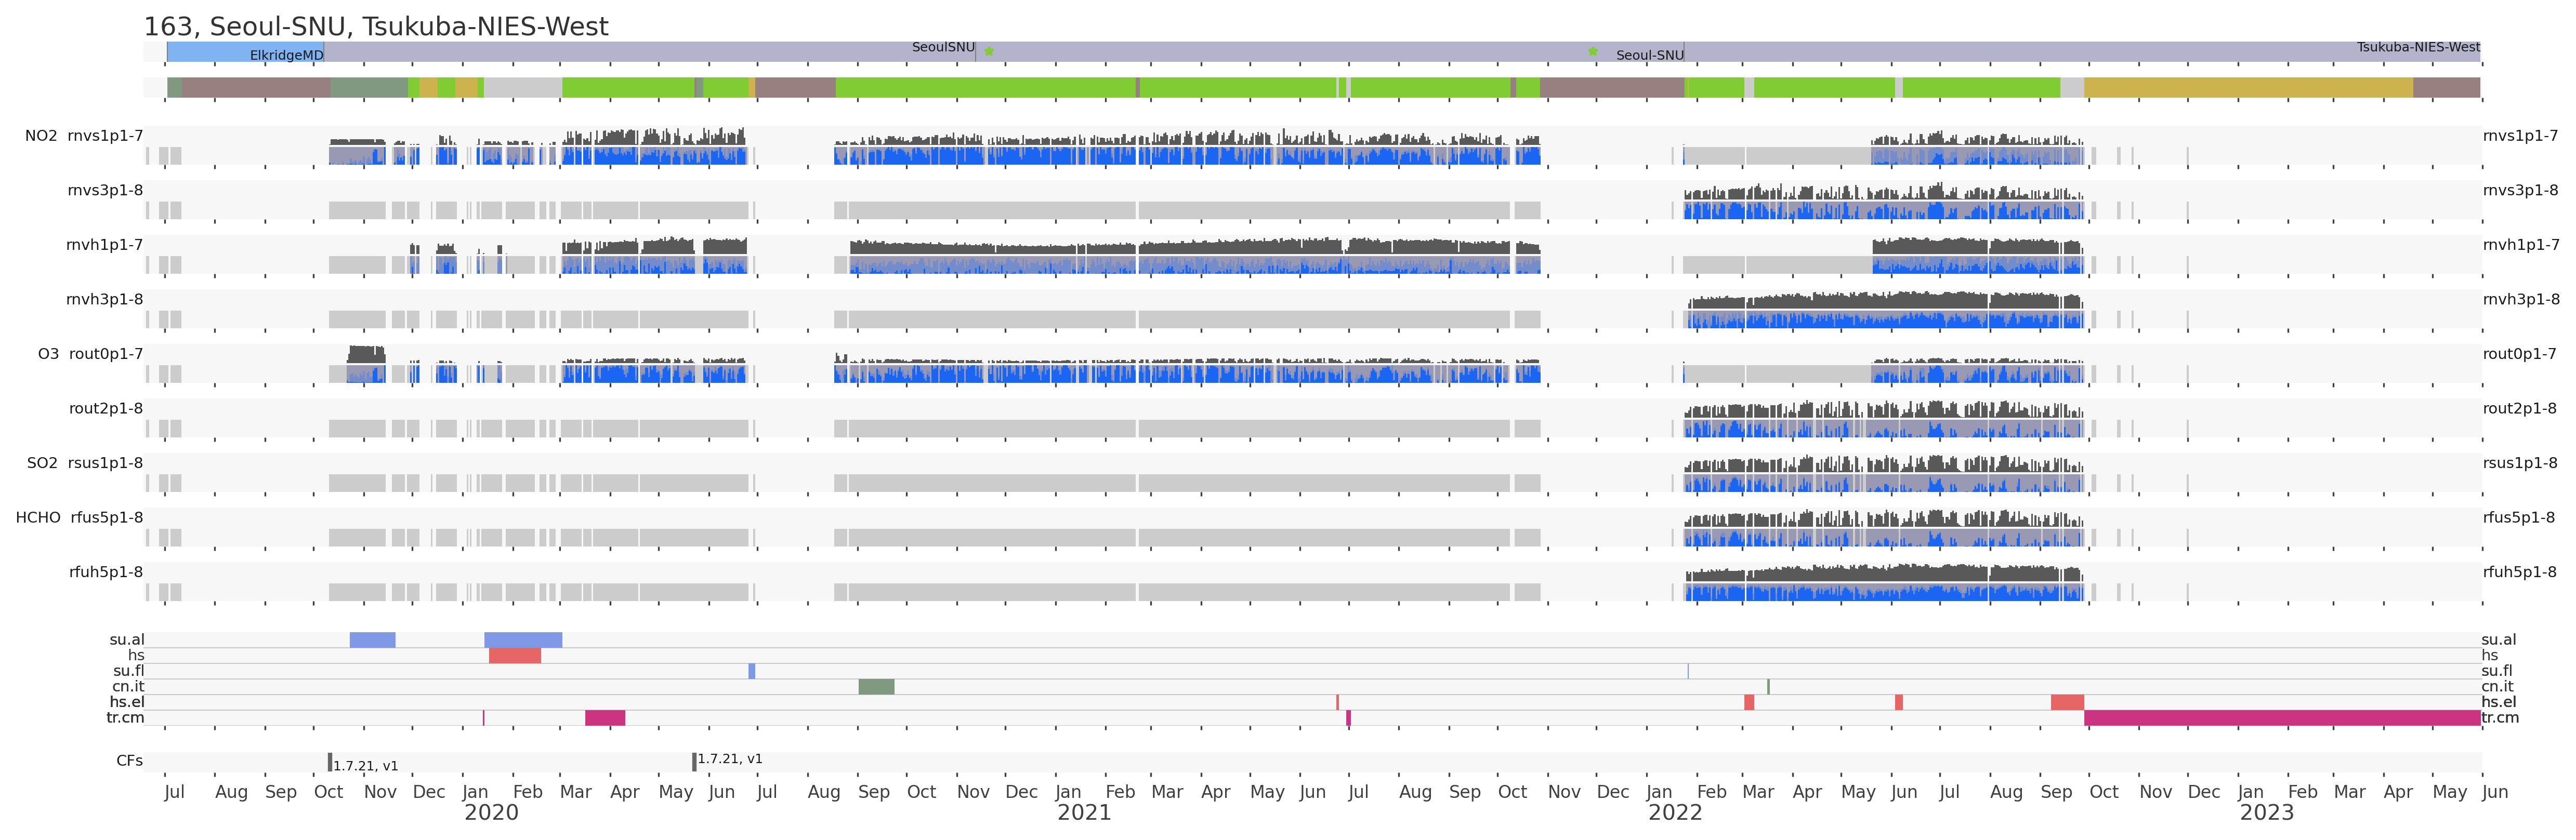Click the magenta tr.cm block near Mar 2020
2576x840 pixels.
click(x=604, y=718)
